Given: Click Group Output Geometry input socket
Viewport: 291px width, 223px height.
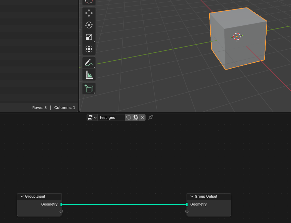Looking at the screenshot, I should (x=187, y=204).
